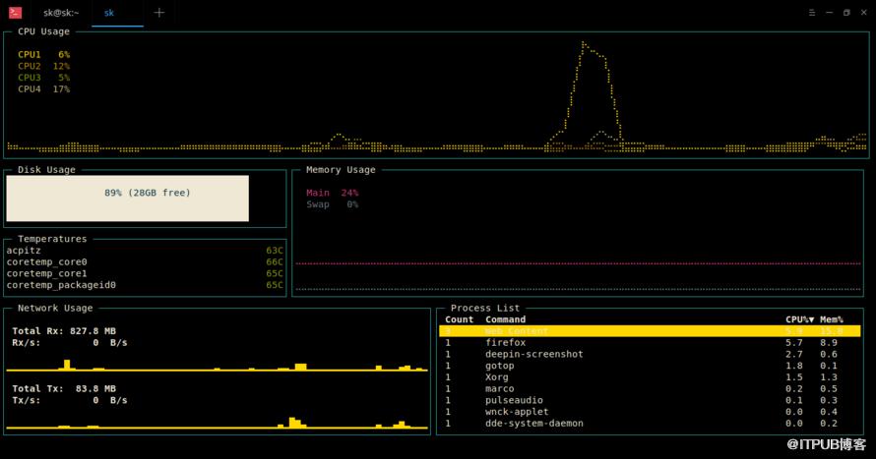This screenshot has width=876, height=459.
Task: Click the Count column header
Action: [460, 319]
